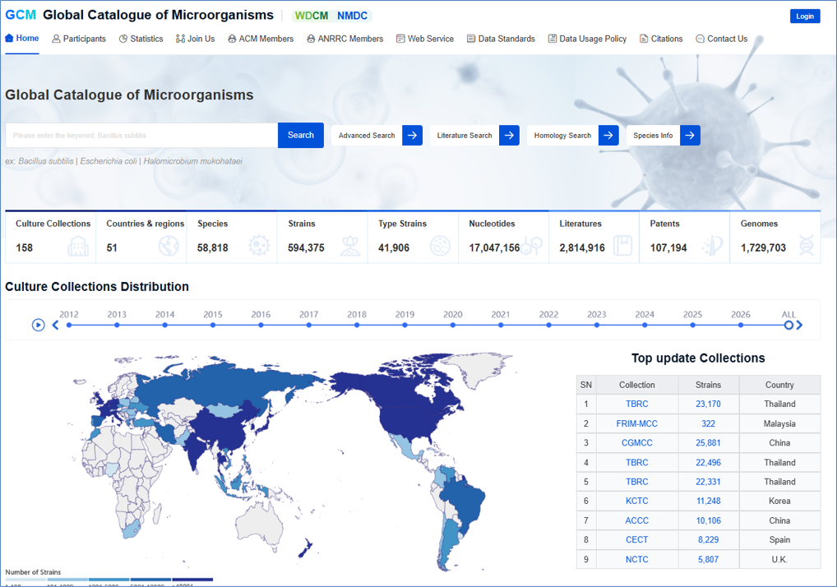
Task: Click the Species Info arrow icon
Action: tap(690, 136)
